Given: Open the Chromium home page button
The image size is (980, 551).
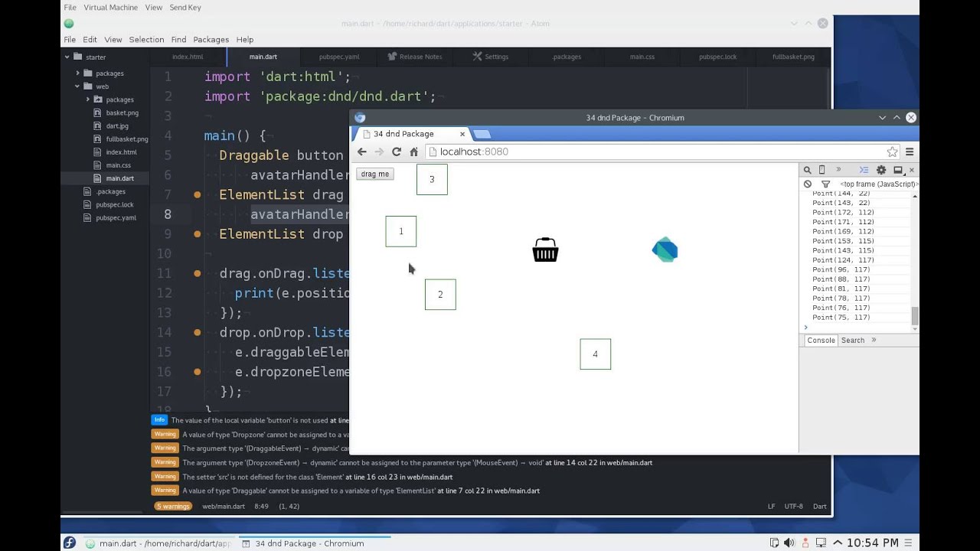Looking at the screenshot, I should coord(414,152).
